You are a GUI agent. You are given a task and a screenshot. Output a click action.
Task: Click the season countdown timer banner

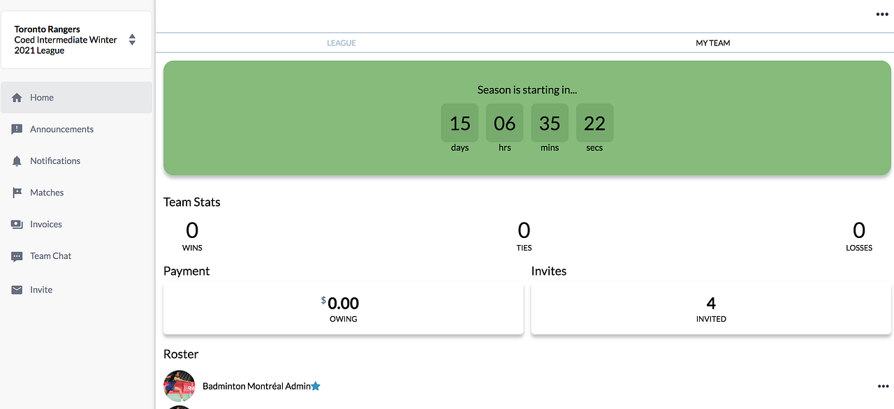point(527,117)
